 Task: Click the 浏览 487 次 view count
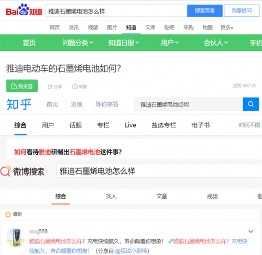pyautogui.click(x=244, y=86)
